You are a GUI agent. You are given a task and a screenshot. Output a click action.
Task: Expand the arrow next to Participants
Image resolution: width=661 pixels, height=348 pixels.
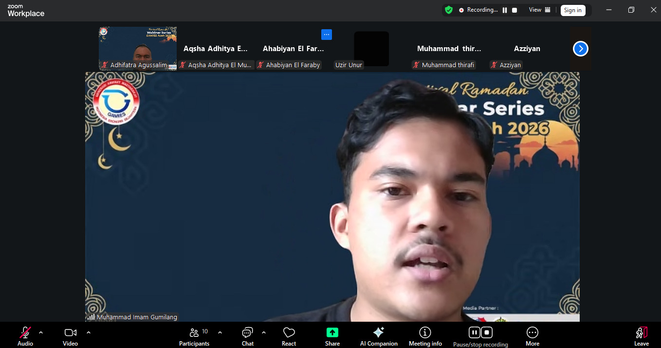point(220,333)
